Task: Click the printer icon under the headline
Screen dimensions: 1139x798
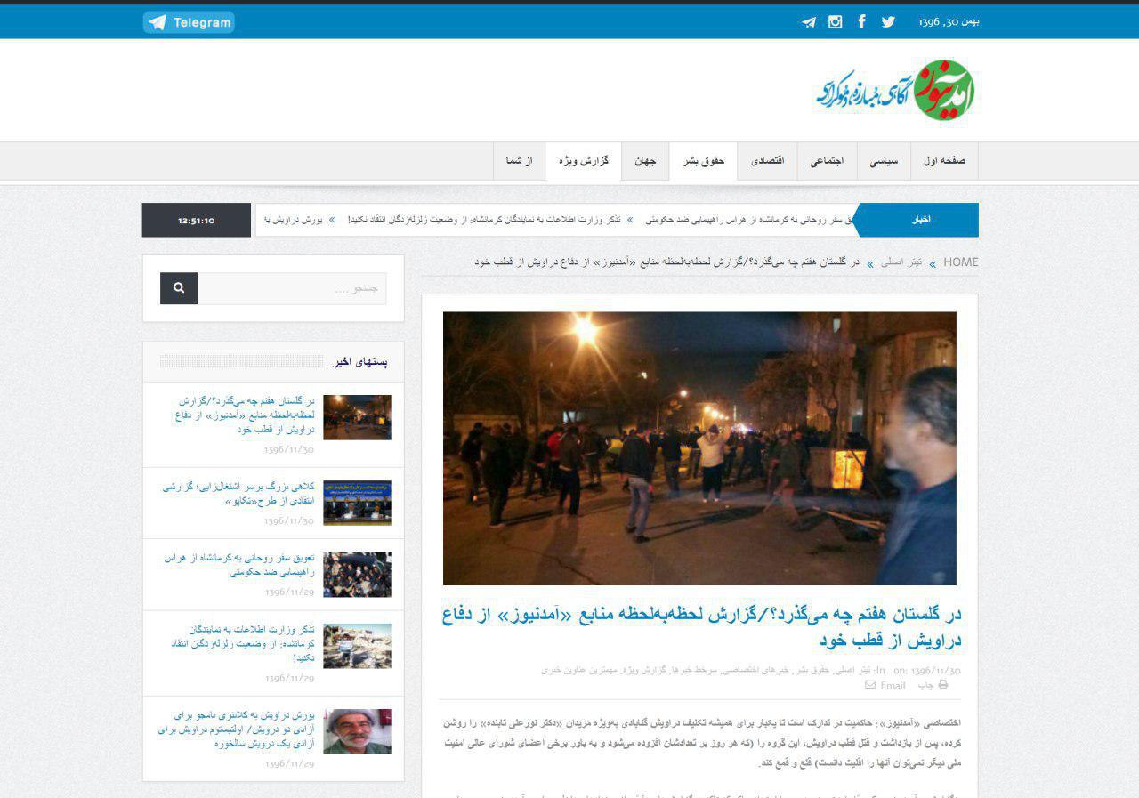Action: [x=943, y=685]
